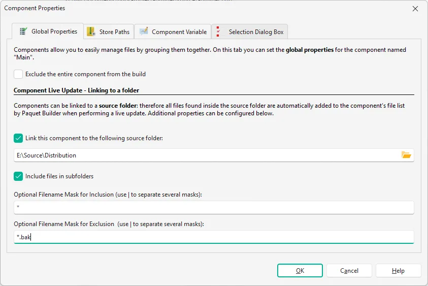This screenshot has width=428, height=286.
Task: Click the Filename Mask for Exclusion field
Action: [213, 237]
